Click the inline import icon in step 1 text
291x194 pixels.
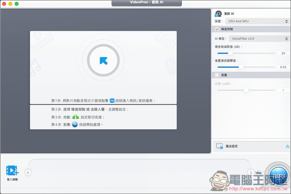(x=112, y=101)
